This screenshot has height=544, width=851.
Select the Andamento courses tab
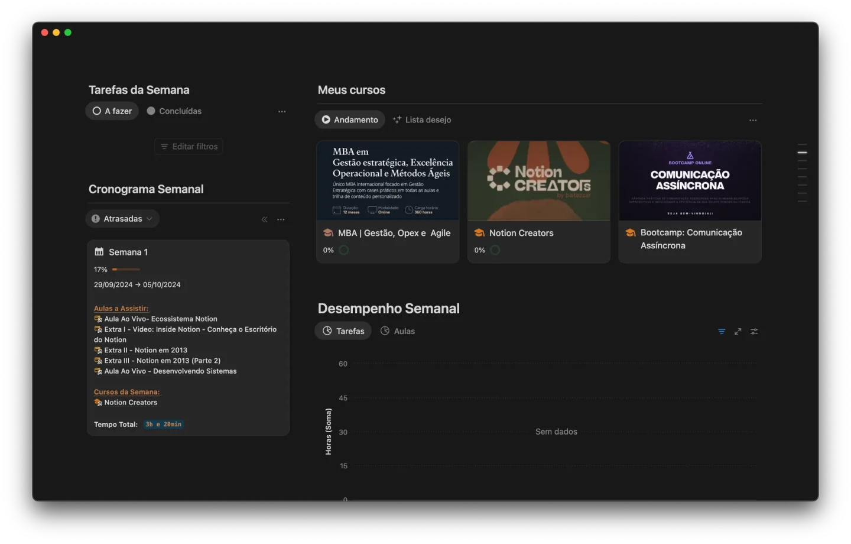click(x=350, y=120)
